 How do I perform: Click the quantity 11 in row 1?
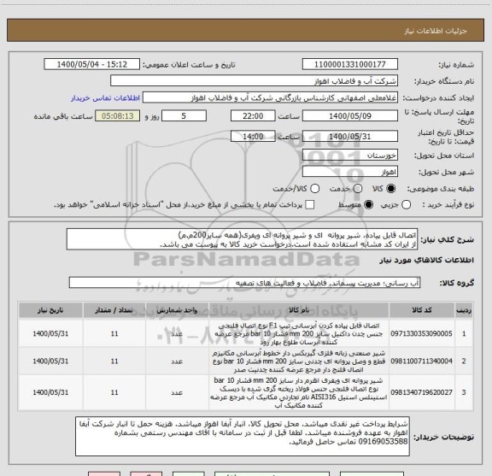click(x=114, y=333)
